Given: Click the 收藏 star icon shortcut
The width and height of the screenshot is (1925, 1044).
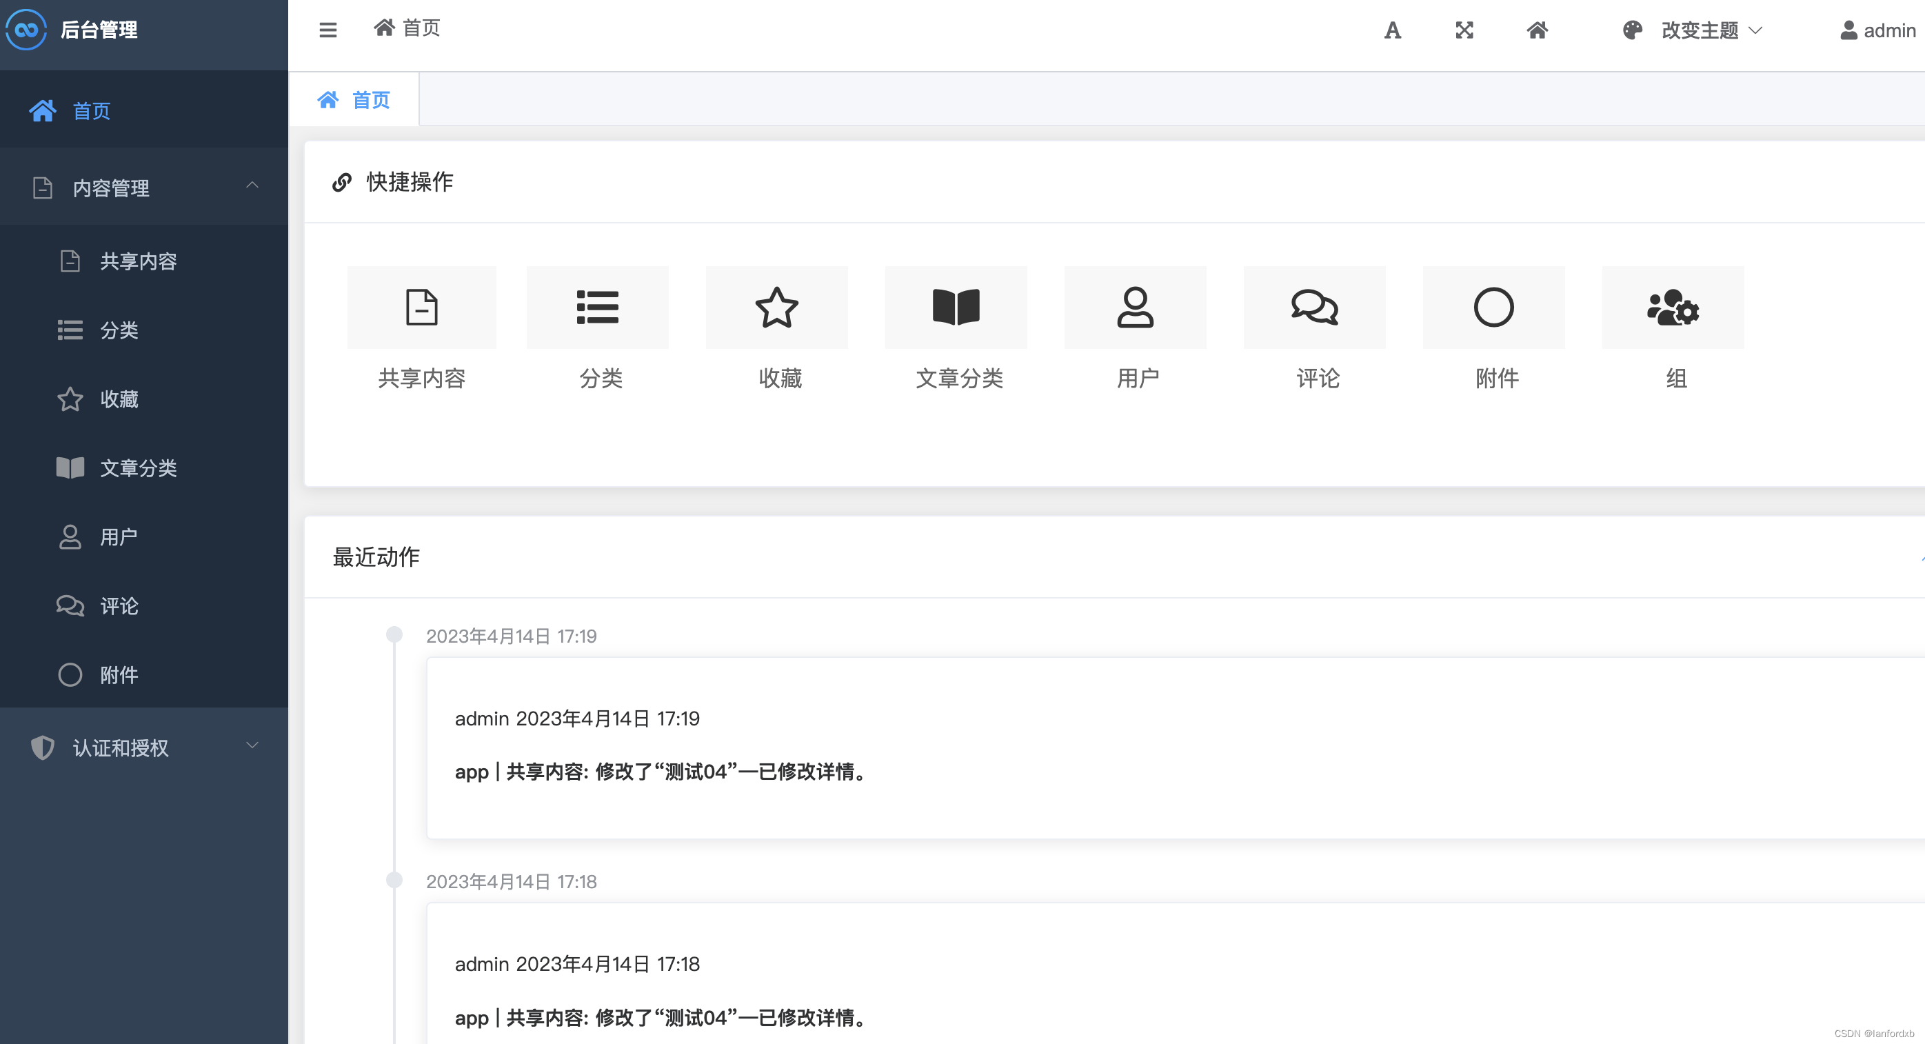Looking at the screenshot, I should click(x=776, y=307).
